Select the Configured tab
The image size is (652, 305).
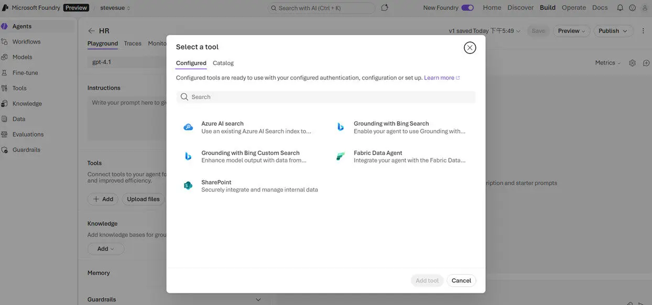191,63
